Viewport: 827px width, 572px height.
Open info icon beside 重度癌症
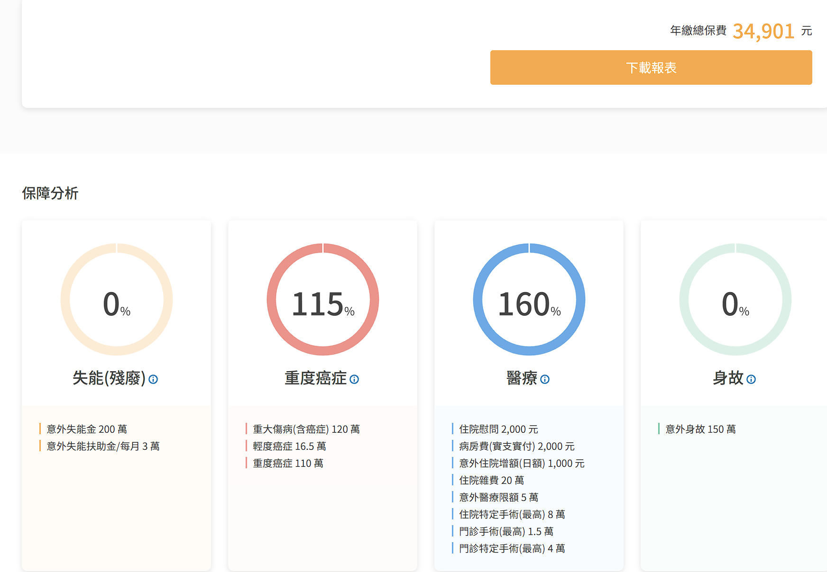[354, 379]
